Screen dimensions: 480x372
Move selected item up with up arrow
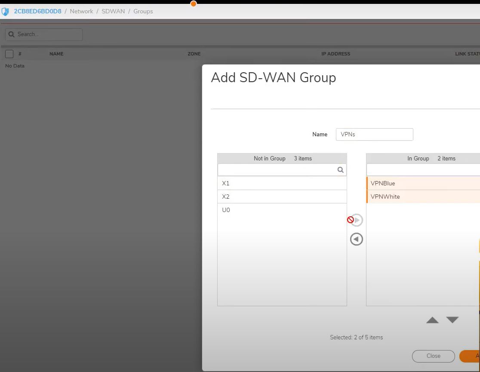(x=432, y=320)
